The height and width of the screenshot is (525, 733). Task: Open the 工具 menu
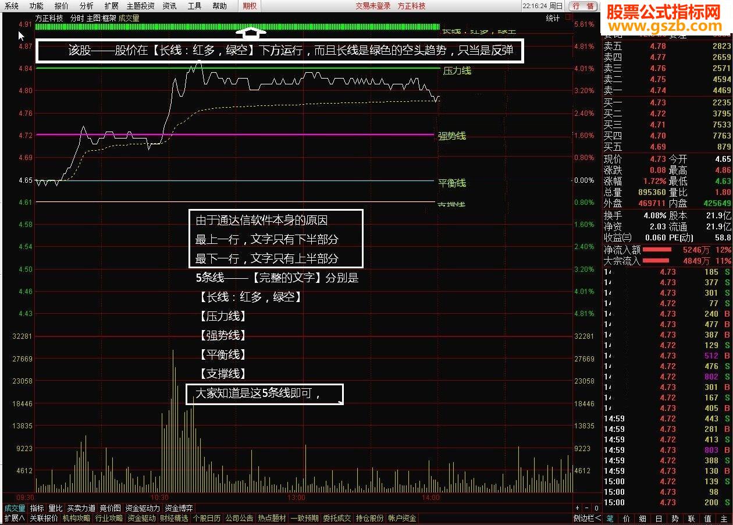(x=194, y=6)
